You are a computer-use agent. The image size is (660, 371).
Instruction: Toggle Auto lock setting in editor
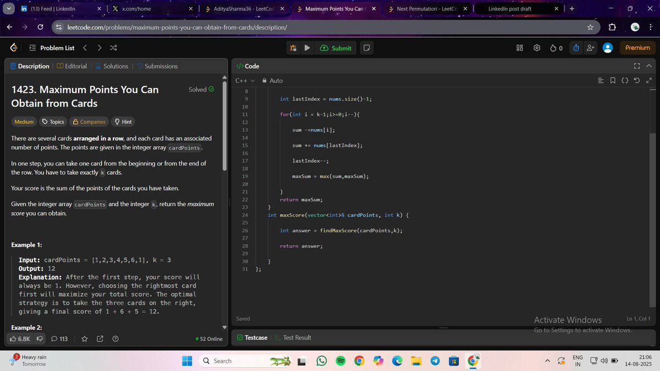pos(272,81)
